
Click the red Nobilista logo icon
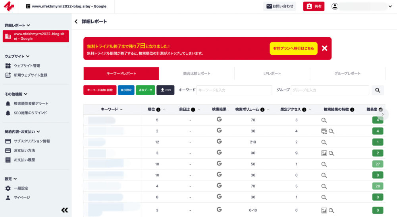click(9, 6)
